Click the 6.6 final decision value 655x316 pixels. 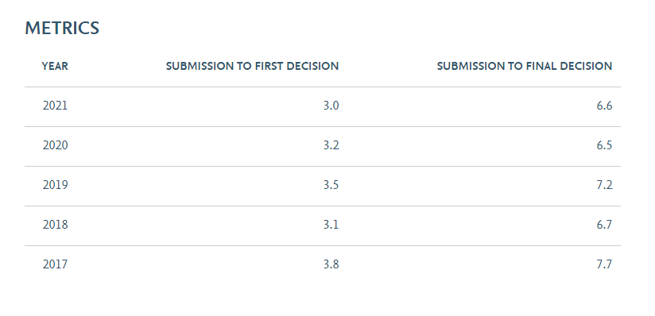click(604, 106)
